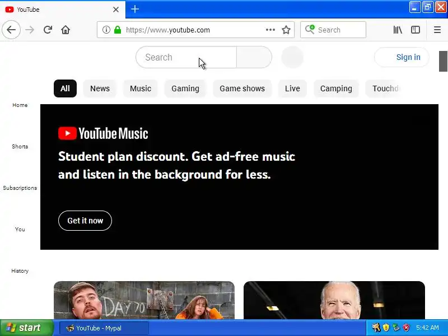Image resolution: width=448 pixels, height=336 pixels.
Task: Open History in the left sidebar
Action: pos(20,271)
